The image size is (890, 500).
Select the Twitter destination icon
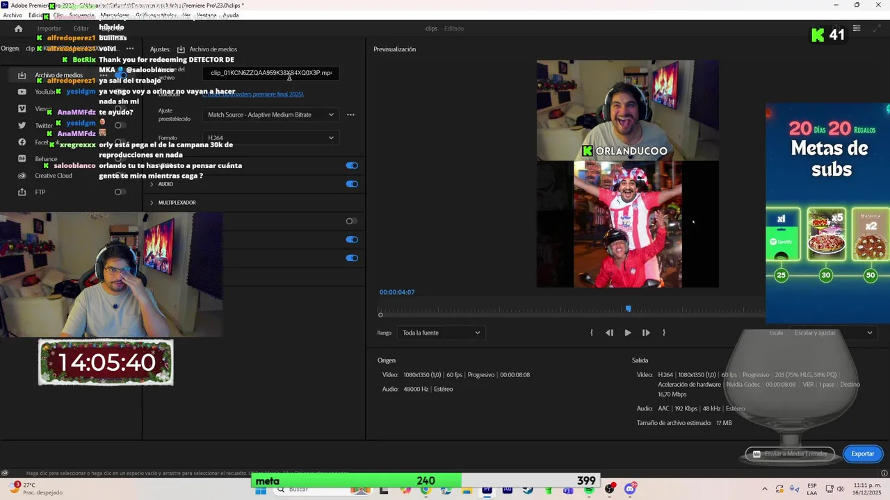click(22, 126)
